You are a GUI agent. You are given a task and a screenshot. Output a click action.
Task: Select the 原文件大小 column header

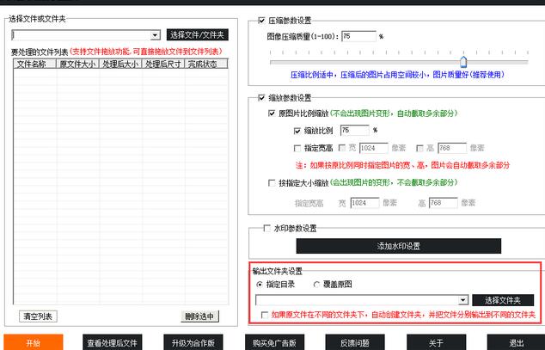tap(77, 64)
